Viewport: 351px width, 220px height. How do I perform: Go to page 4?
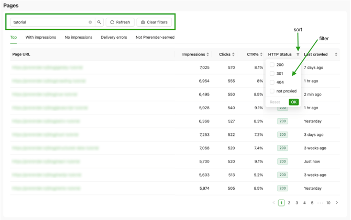(304, 203)
